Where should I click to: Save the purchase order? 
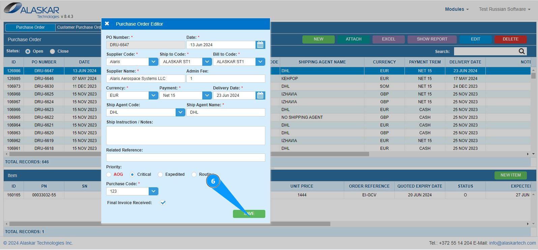click(249, 214)
